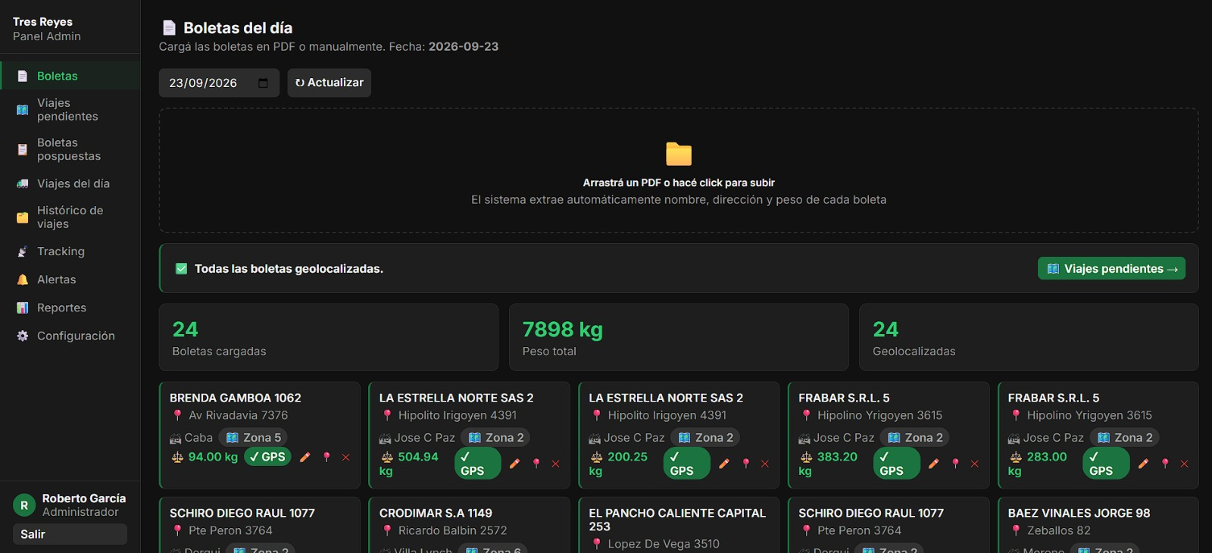The image size is (1212, 553).
Task: Click the Actualizar refresh button
Action: tap(330, 83)
